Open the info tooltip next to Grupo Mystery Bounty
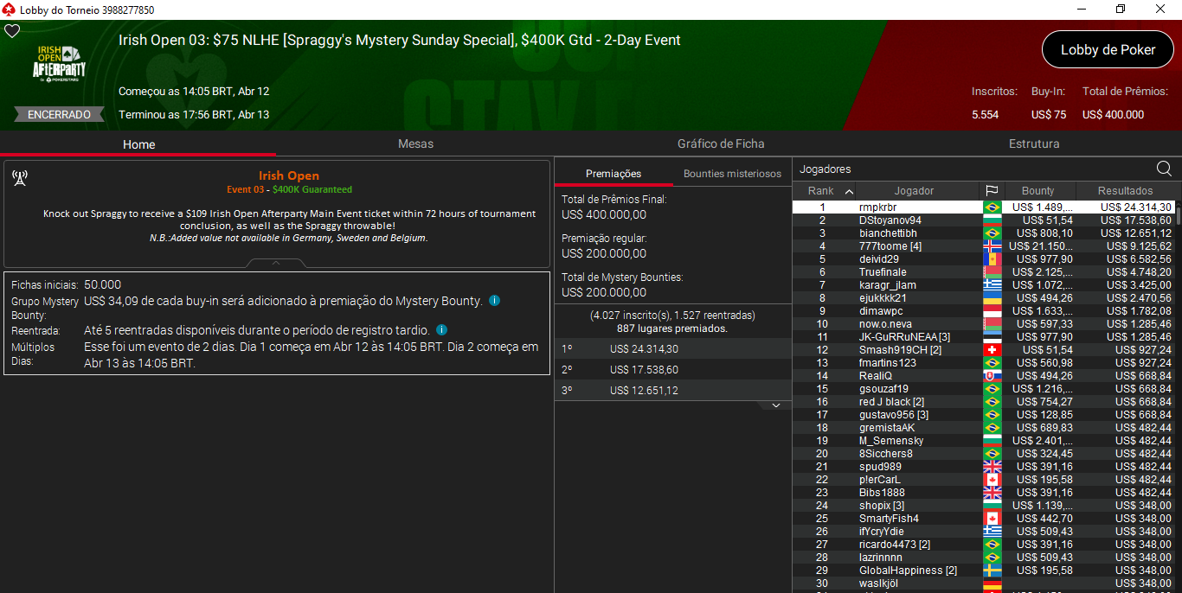 pyautogui.click(x=493, y=301)
